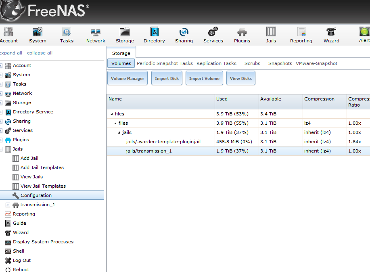Click the Log Out X icon
The width and height of the screenshot is (370, 272).
pyautogui.click(x=8, y=260)
